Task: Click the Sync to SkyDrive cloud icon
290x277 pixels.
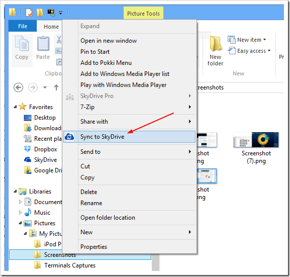Action: [x=69, y=137]
